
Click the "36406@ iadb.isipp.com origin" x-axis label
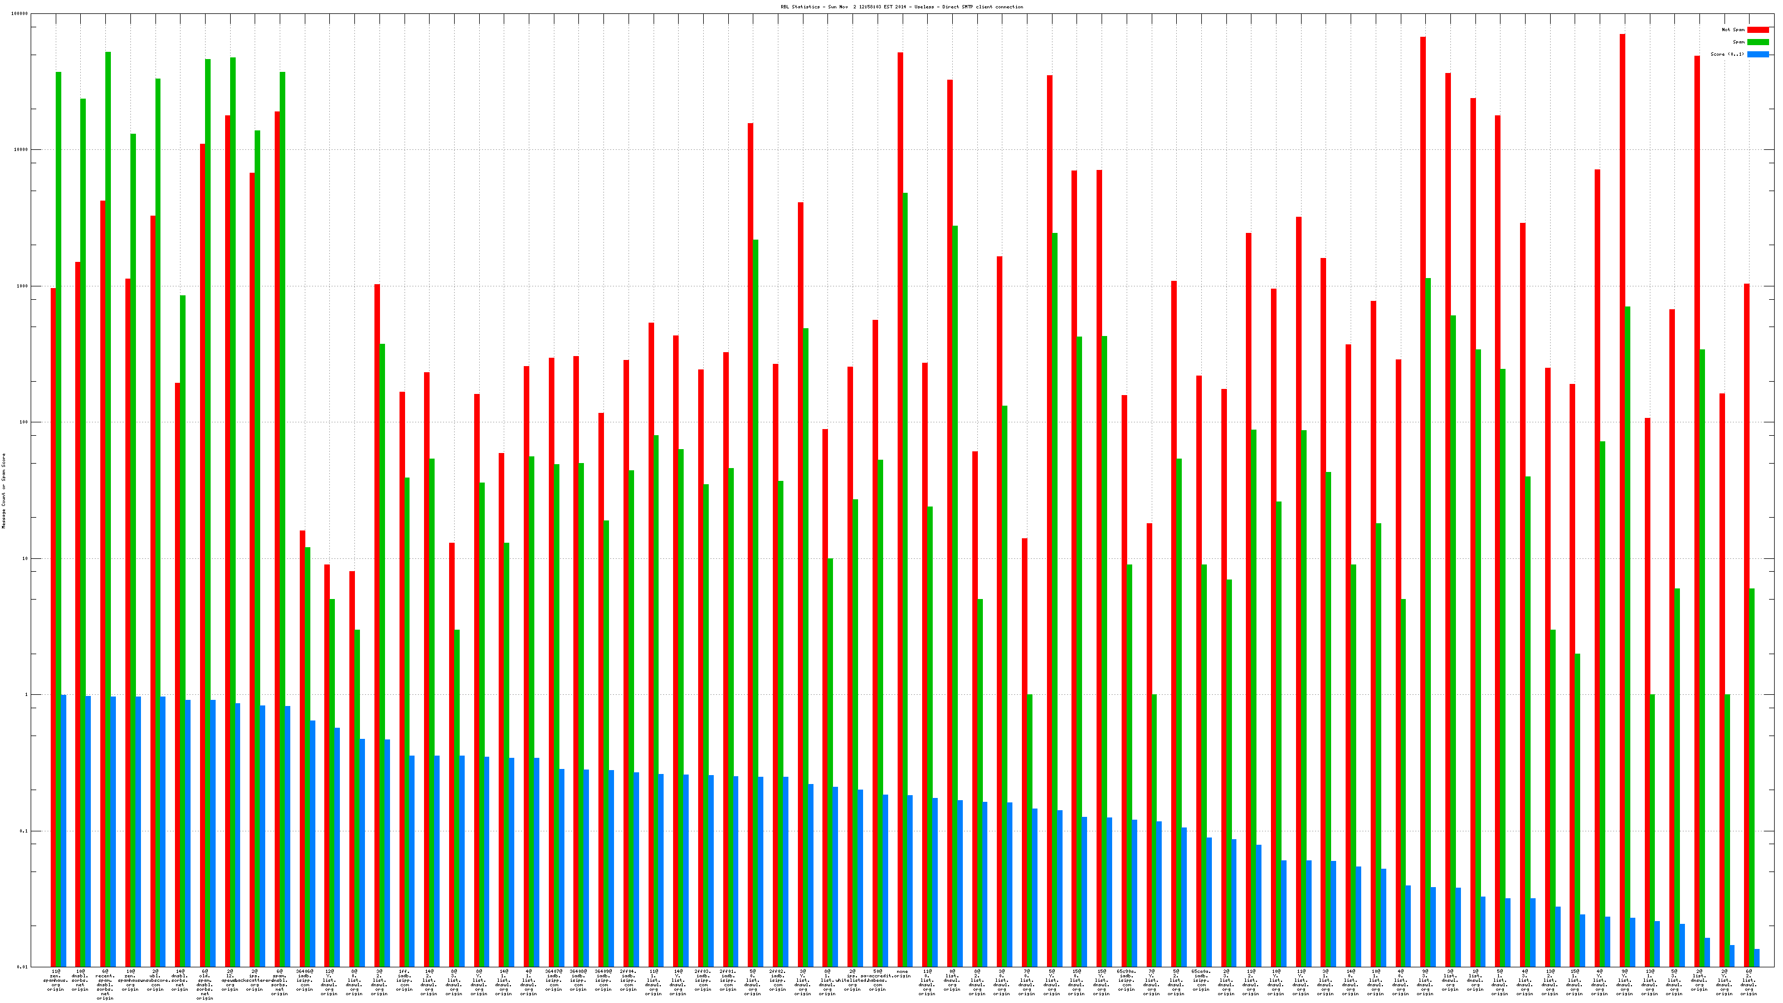pyautogui.click(x=305, y=980)
